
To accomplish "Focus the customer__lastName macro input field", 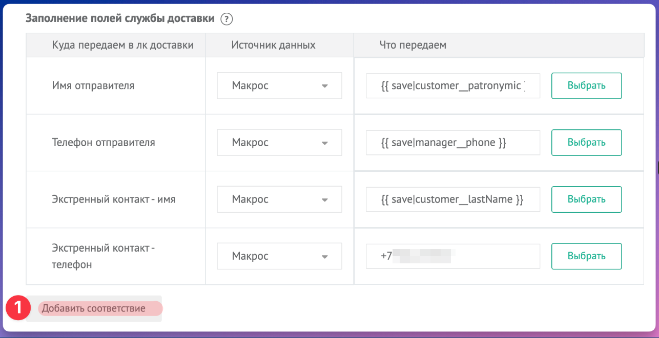I will coord(453,199).
